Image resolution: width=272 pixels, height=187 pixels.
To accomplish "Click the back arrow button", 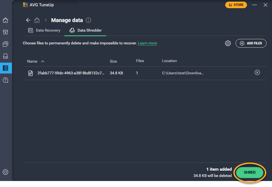I will click(x=28, y=20).
